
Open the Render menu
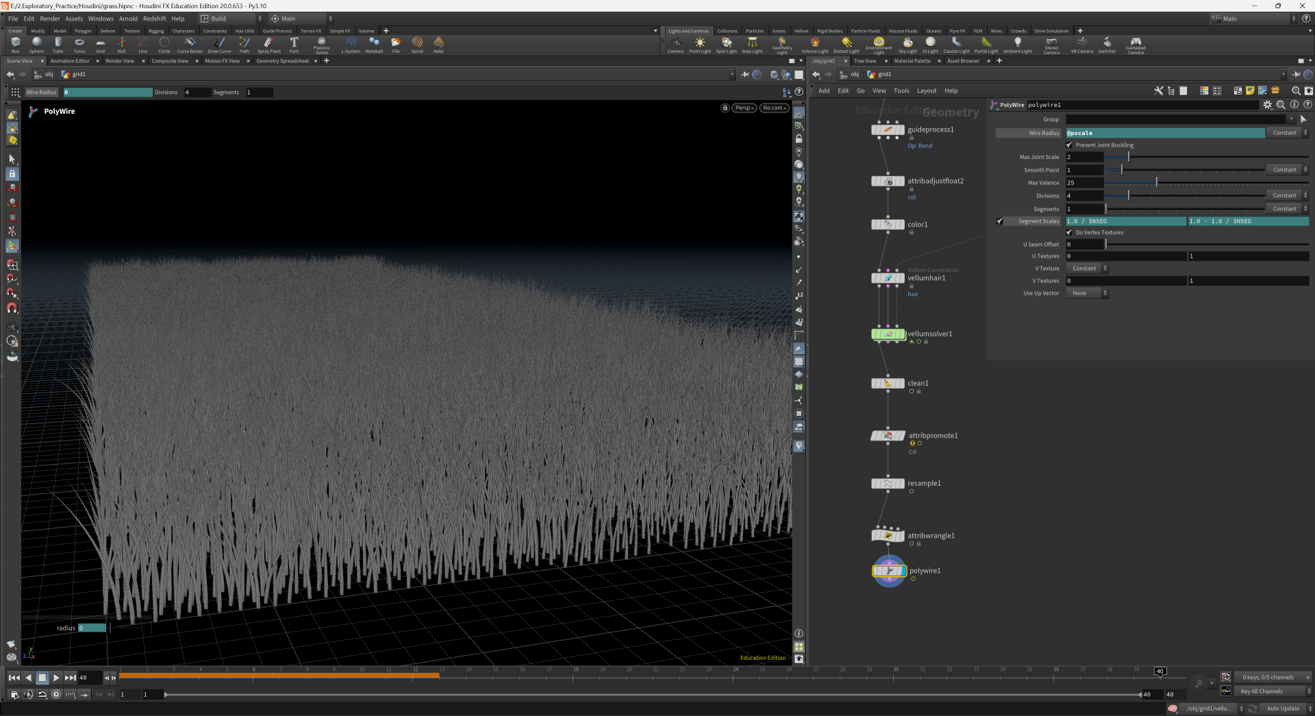pyautogui.click(x=49, y=18)
